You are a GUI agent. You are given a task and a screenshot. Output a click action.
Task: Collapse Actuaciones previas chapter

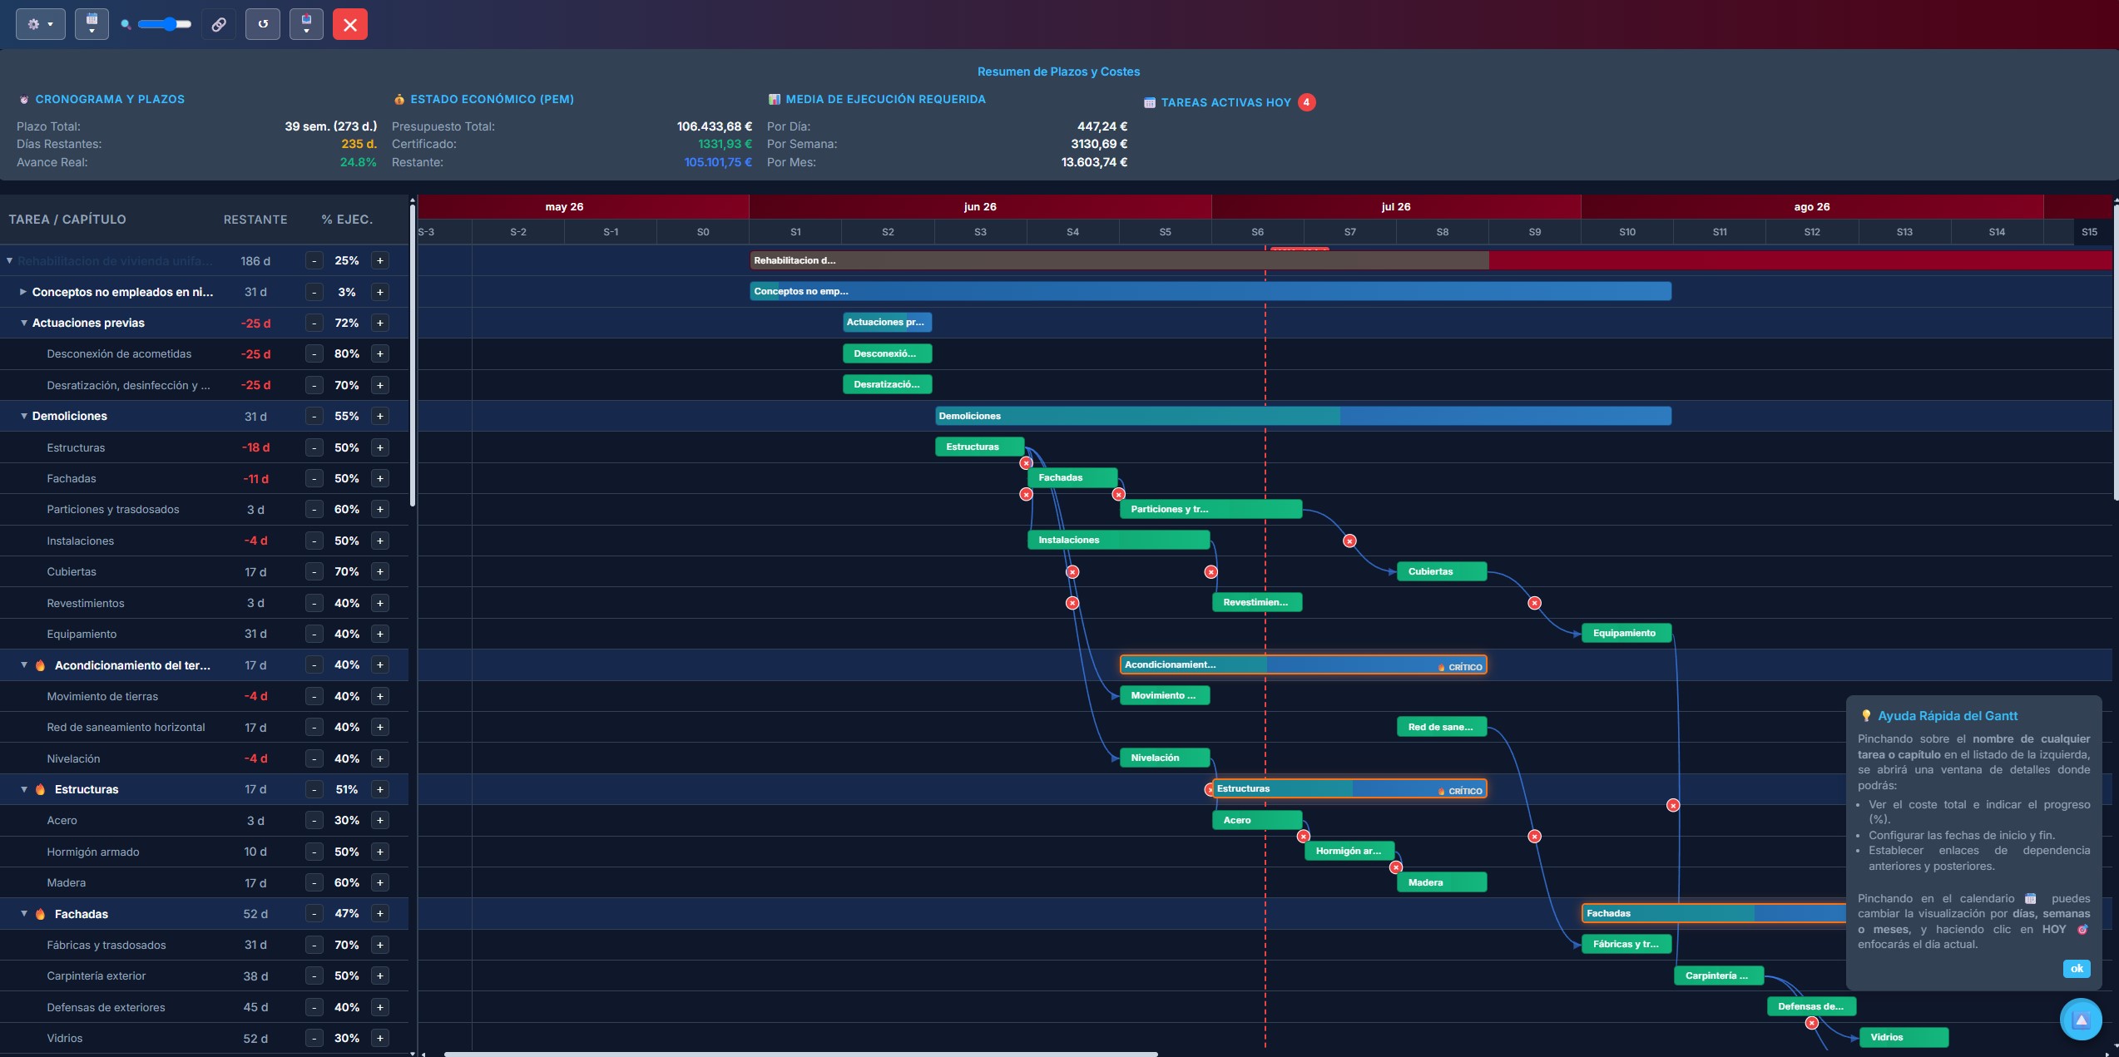23,323
